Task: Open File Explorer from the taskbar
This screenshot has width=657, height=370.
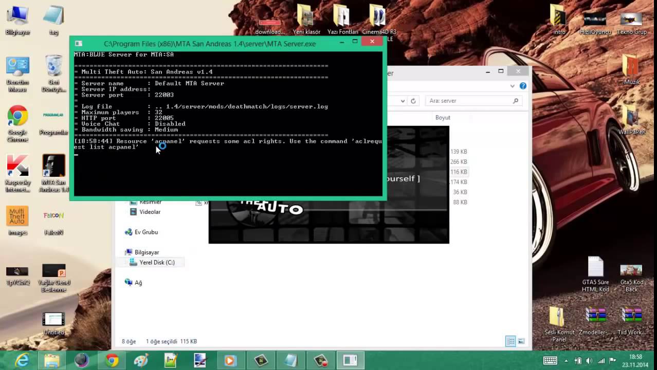Action: point(51,360)
